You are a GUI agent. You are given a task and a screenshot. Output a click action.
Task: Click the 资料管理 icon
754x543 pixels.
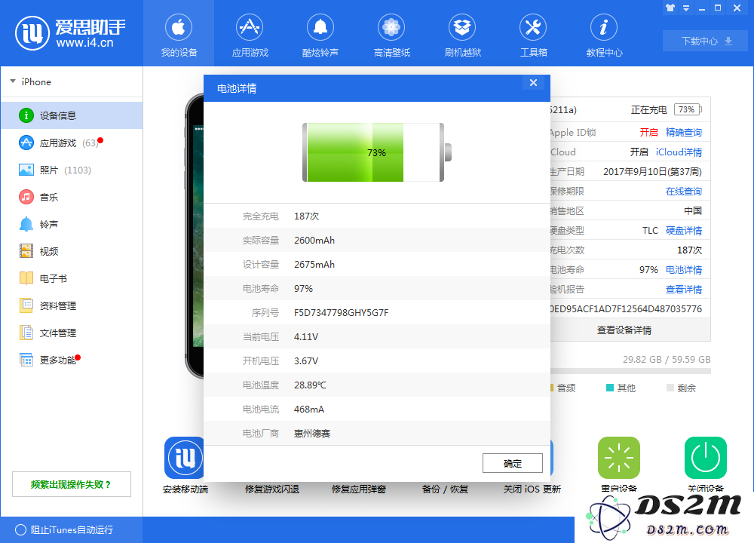click(26, 305)
